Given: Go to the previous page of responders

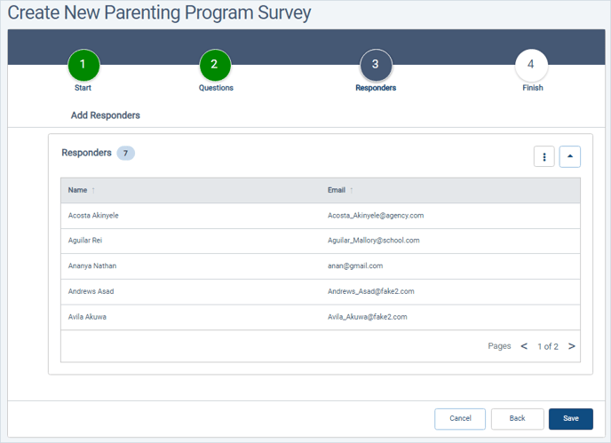Looking at the screenshot, I should [524, 346].
